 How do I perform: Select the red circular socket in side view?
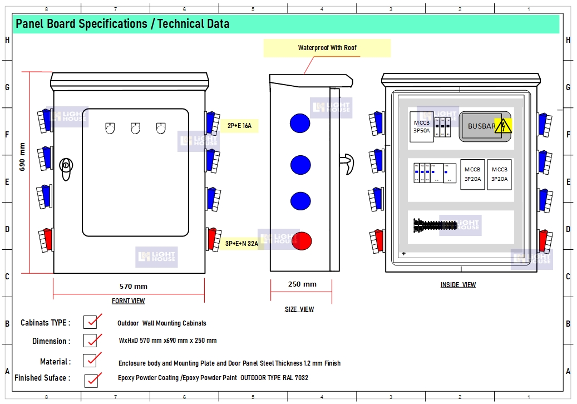tap(300, 241)
